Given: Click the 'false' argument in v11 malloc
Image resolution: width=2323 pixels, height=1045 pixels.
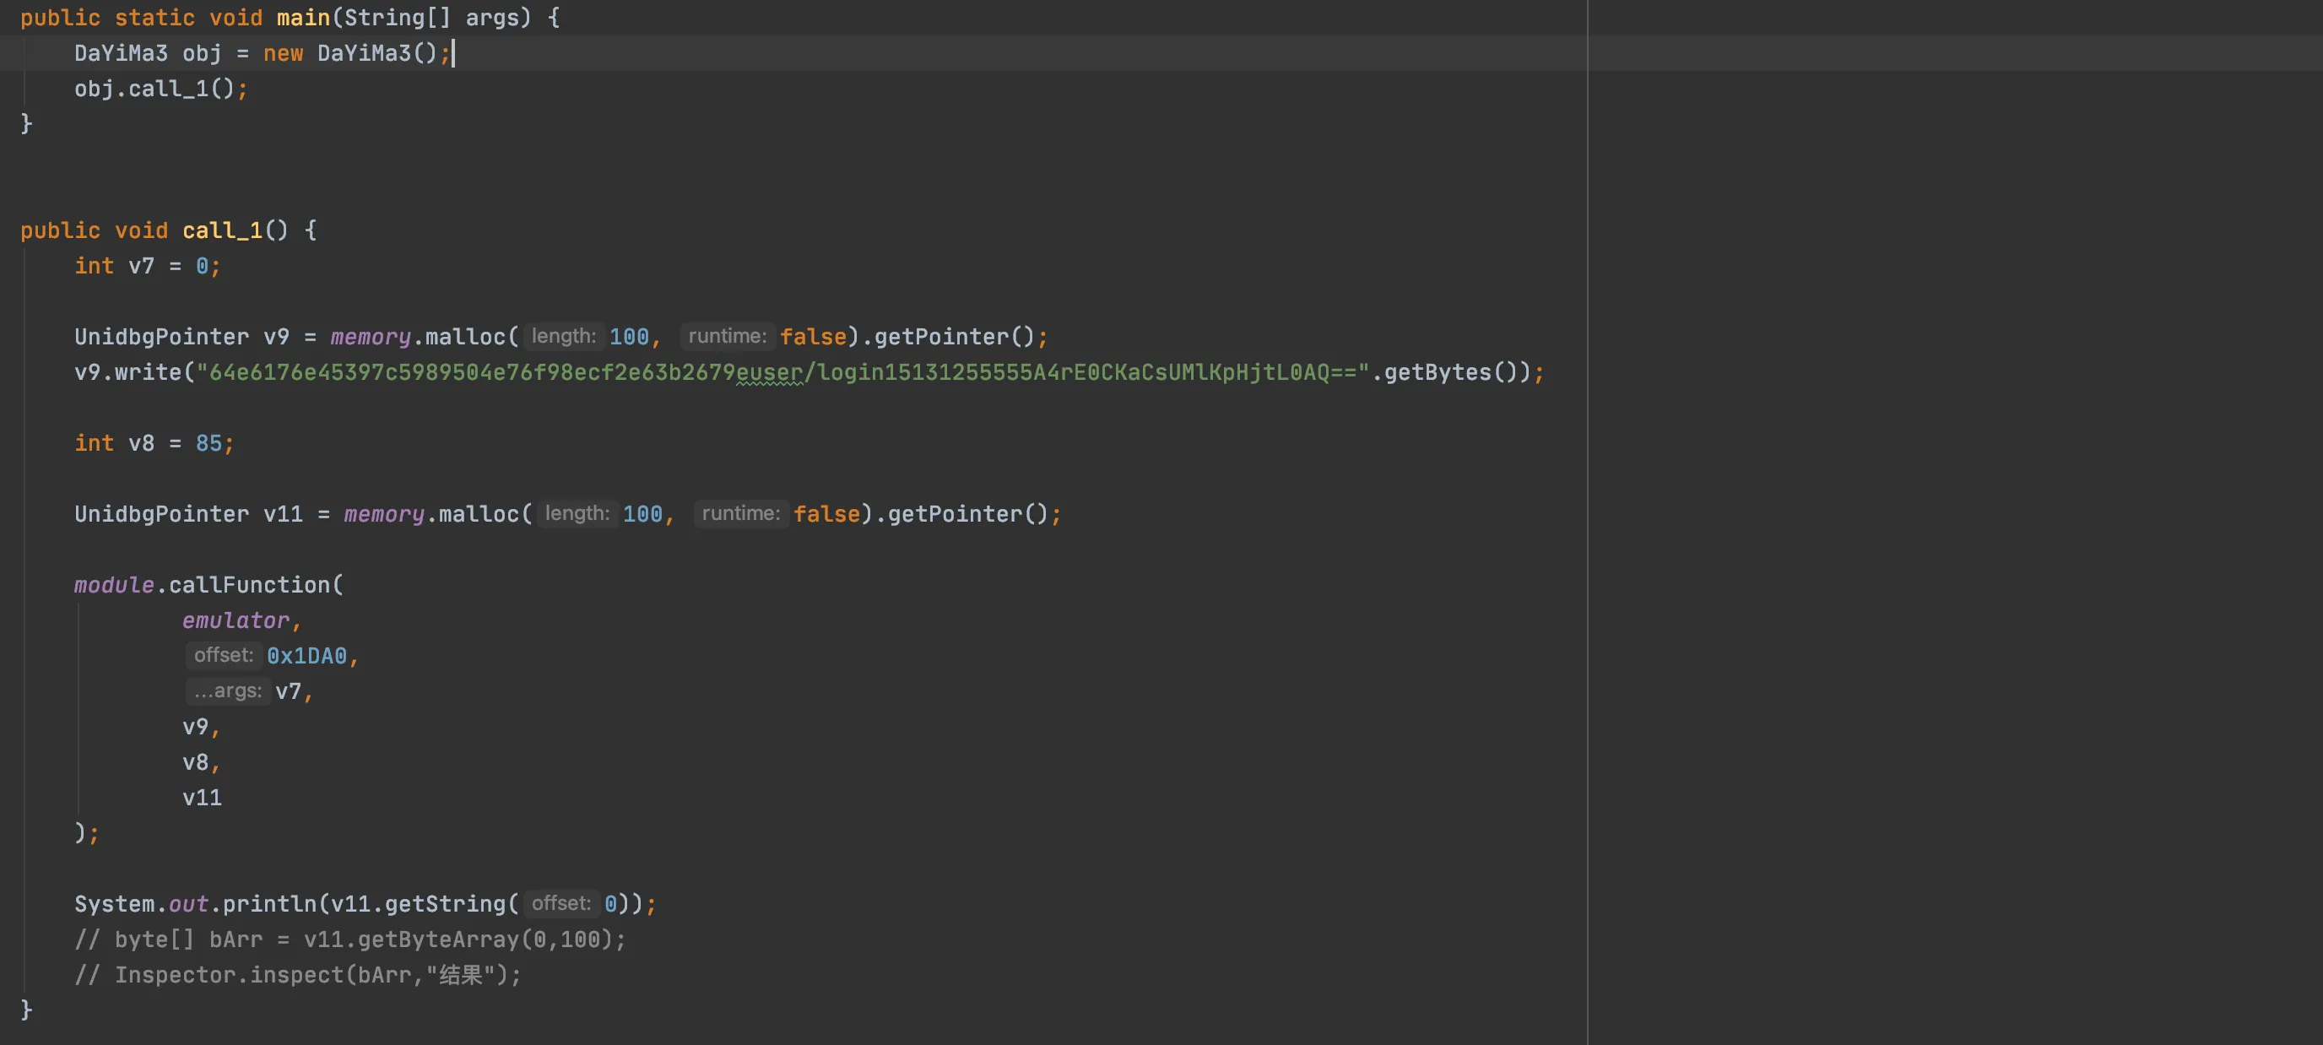Looking at the screenshot, I should tap(826, 514).
